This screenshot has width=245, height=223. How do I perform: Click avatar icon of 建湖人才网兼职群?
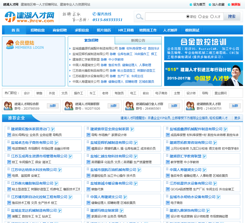click(x=69, y=106)
